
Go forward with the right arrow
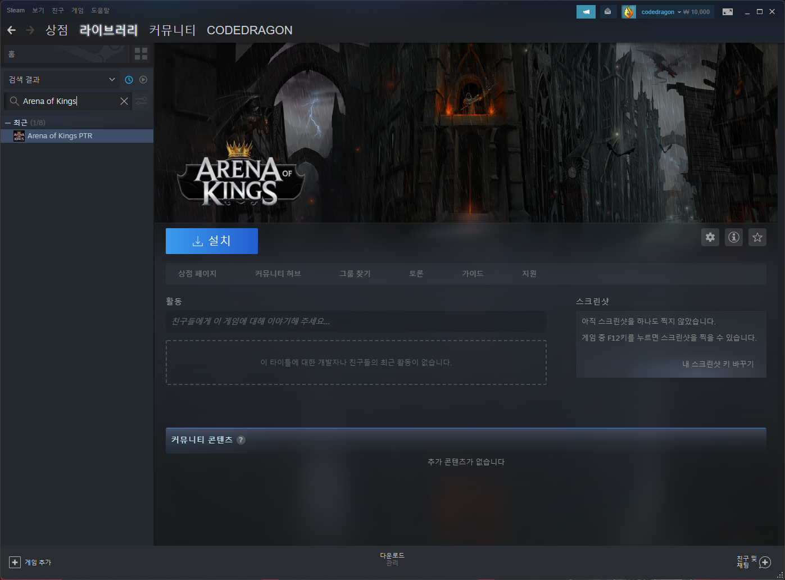point(30,30)
